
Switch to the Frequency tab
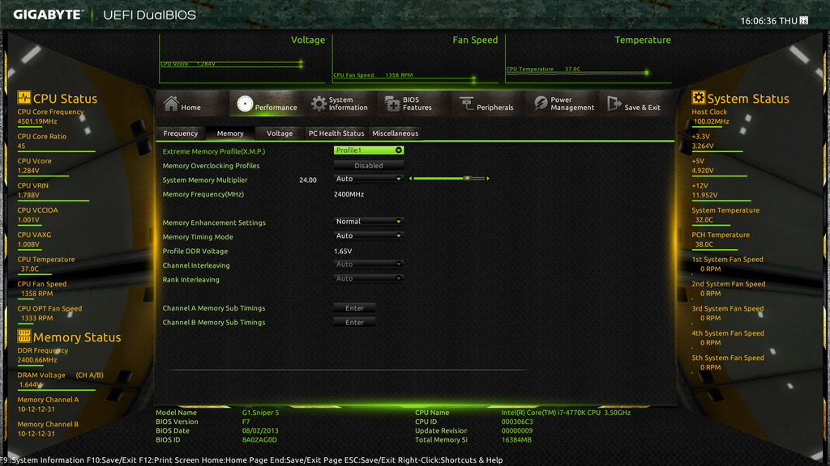(181, 133)
